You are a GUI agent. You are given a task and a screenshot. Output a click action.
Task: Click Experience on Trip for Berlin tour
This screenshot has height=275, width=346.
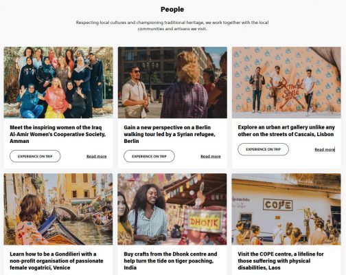[149, 156]
